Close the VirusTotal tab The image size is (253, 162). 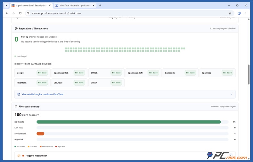[94, 5]
